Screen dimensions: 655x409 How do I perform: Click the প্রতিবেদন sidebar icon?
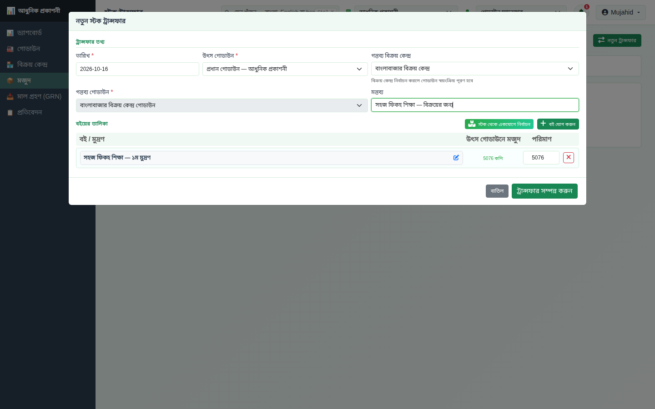tap(10, 112)
